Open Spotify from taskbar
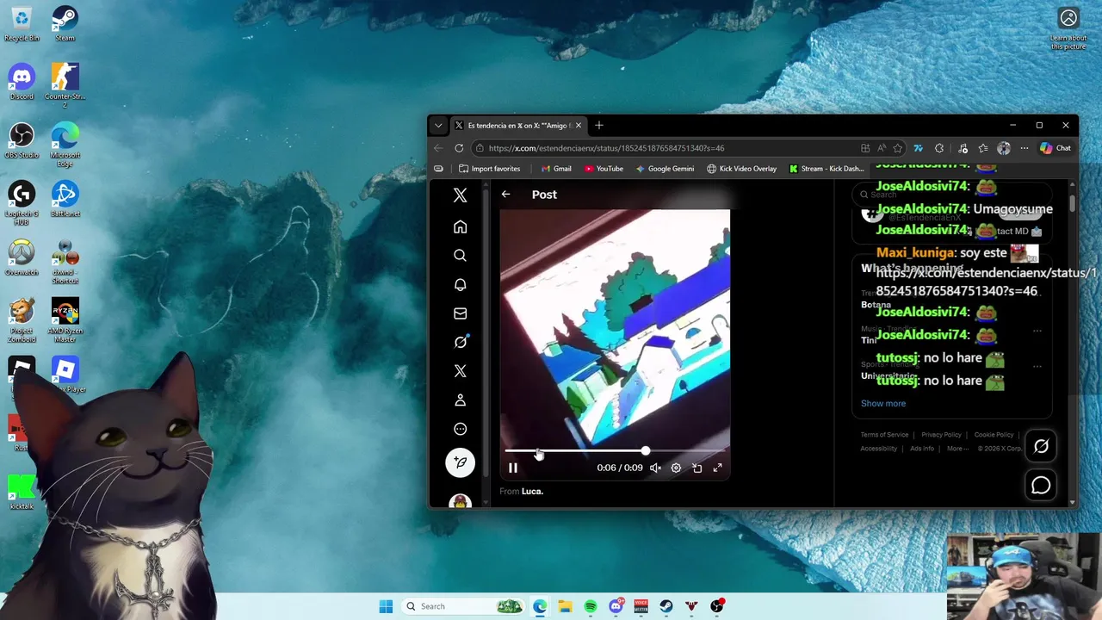 click(x=591, y=606)
